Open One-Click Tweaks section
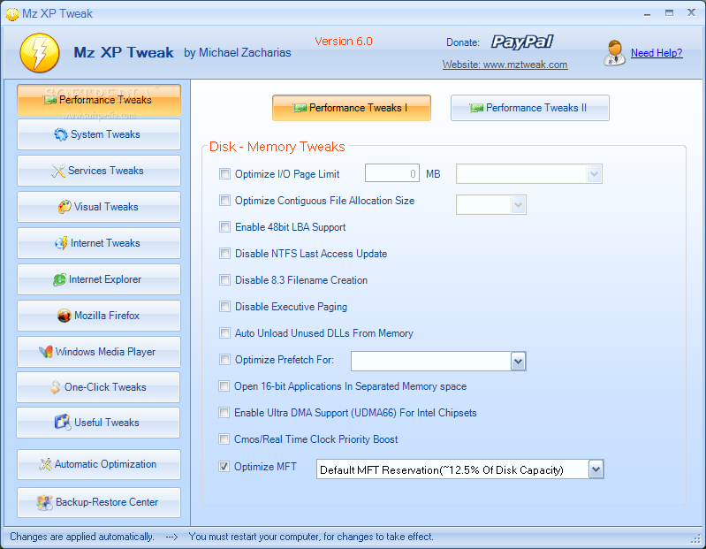This screenshot has height=549, width=706. pos(98,387)
